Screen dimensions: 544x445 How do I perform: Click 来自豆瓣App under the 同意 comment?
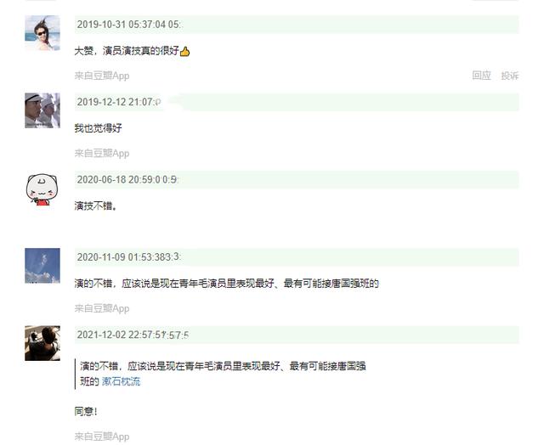[x=102, y=437]
